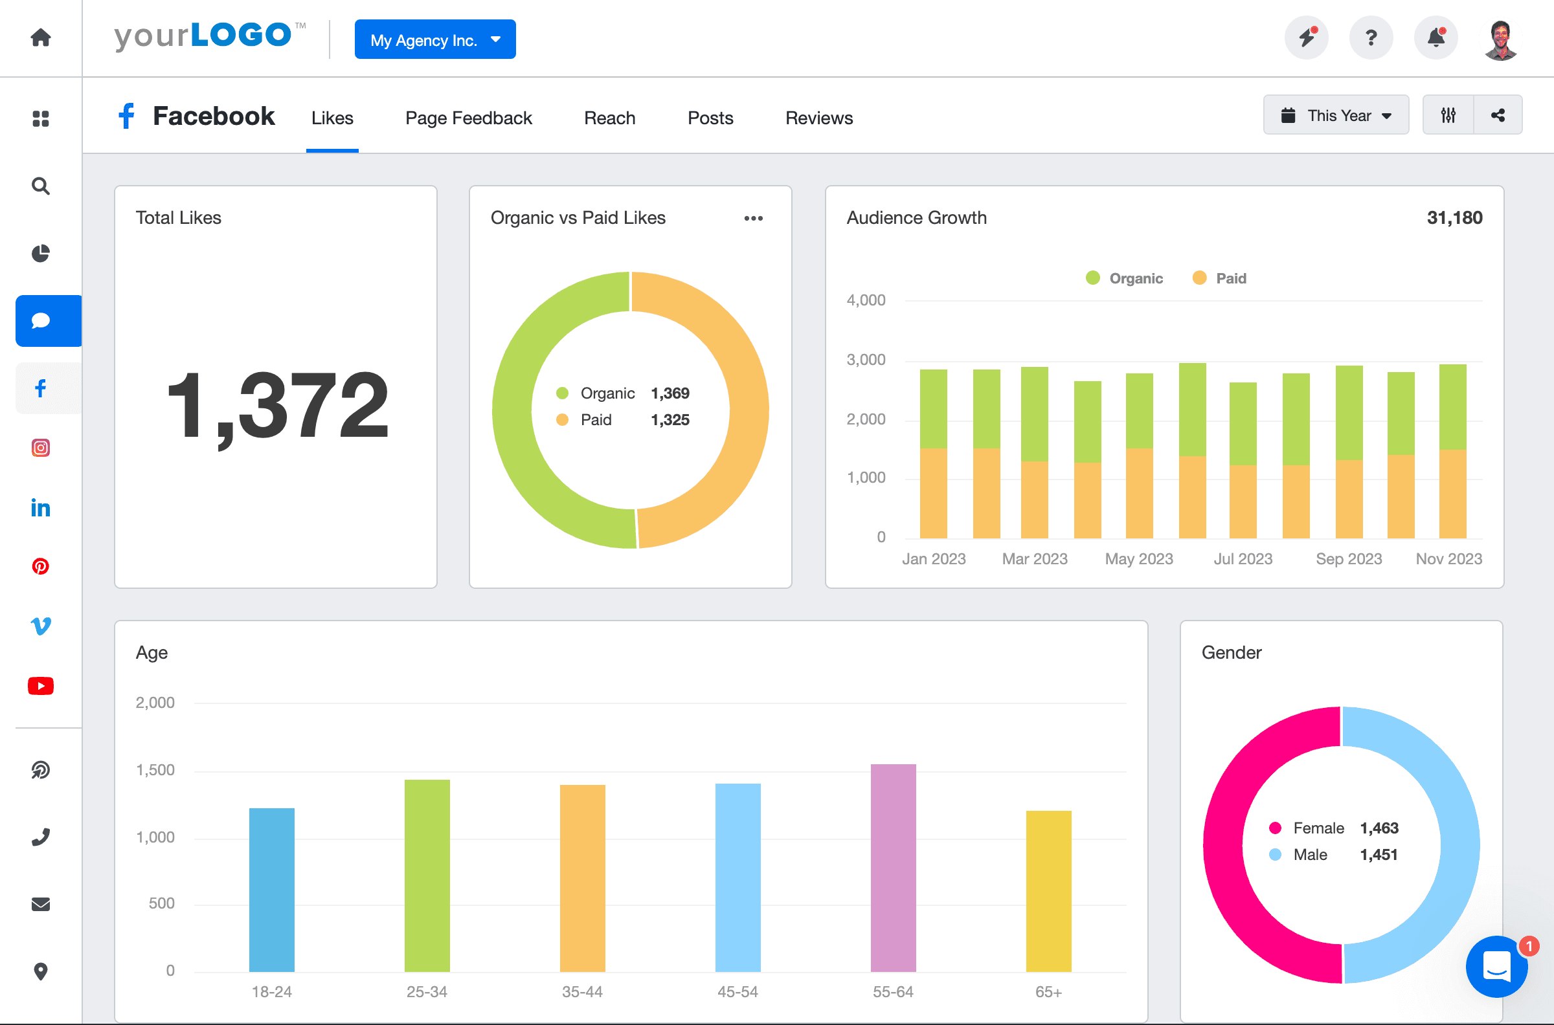The width and height of the screenshot is (1554, 1025).
Task: Switch to the Reviews tab
Action: tap(819, 118)
